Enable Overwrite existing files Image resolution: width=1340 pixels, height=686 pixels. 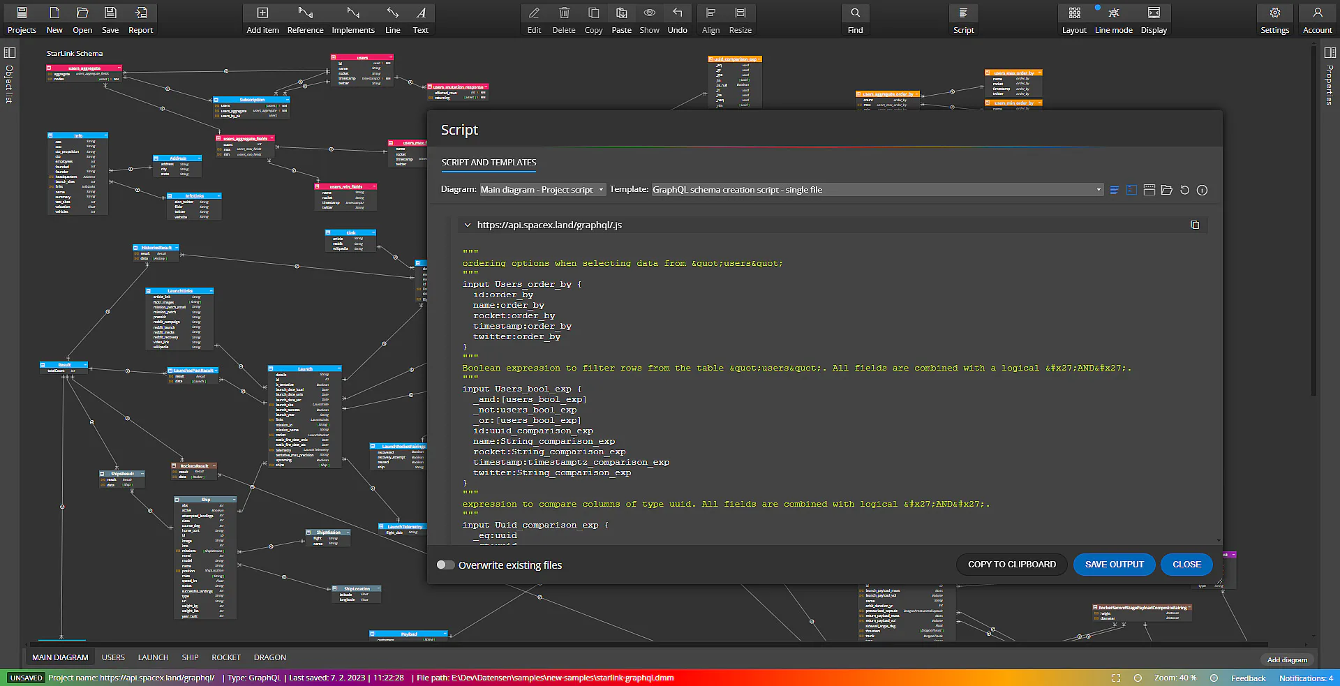(x=446, y=565)
